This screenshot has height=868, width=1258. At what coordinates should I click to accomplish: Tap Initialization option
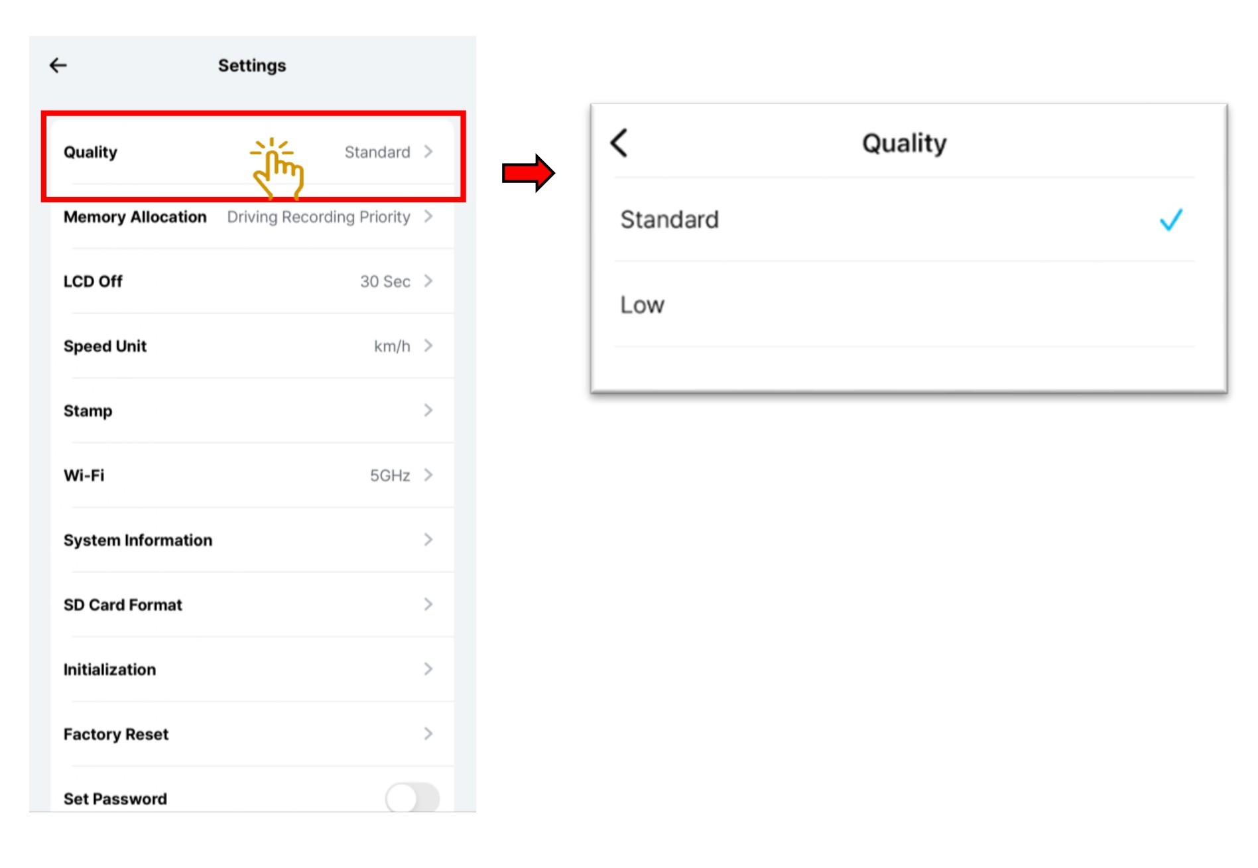tap(252, 669)
